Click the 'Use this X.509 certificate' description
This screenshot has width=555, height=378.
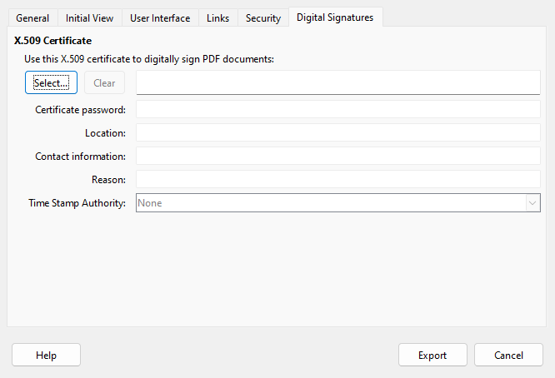[149, 59]
